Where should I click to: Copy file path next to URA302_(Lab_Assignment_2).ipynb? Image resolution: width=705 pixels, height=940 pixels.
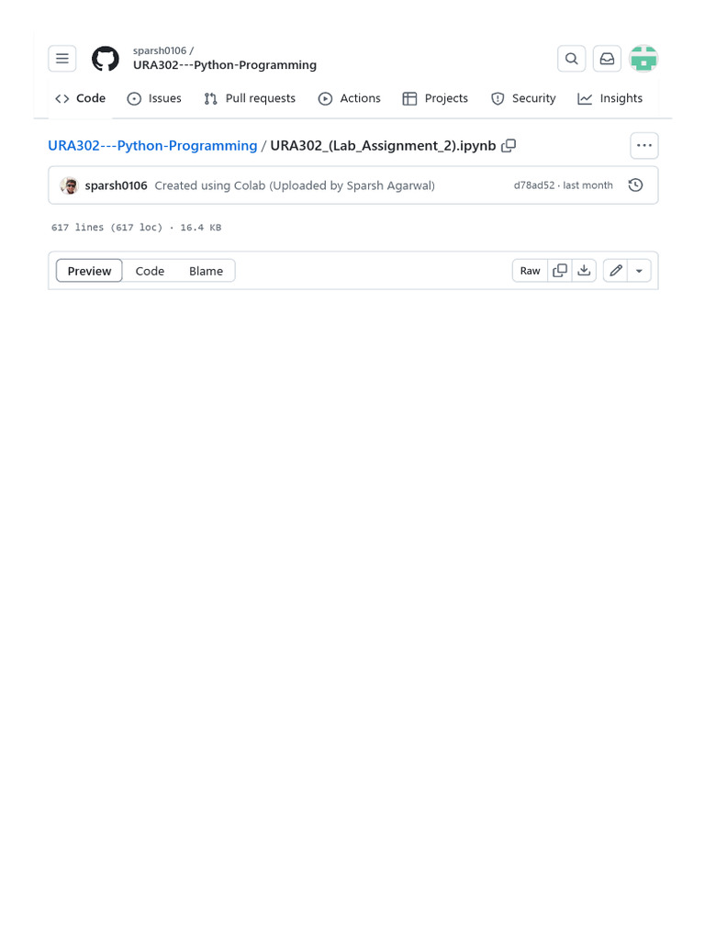[509, 146]
